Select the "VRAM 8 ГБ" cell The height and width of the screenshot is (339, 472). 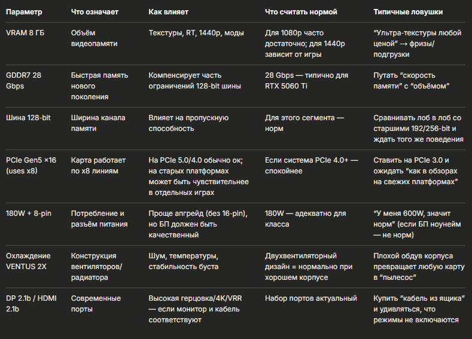[25, 33]
